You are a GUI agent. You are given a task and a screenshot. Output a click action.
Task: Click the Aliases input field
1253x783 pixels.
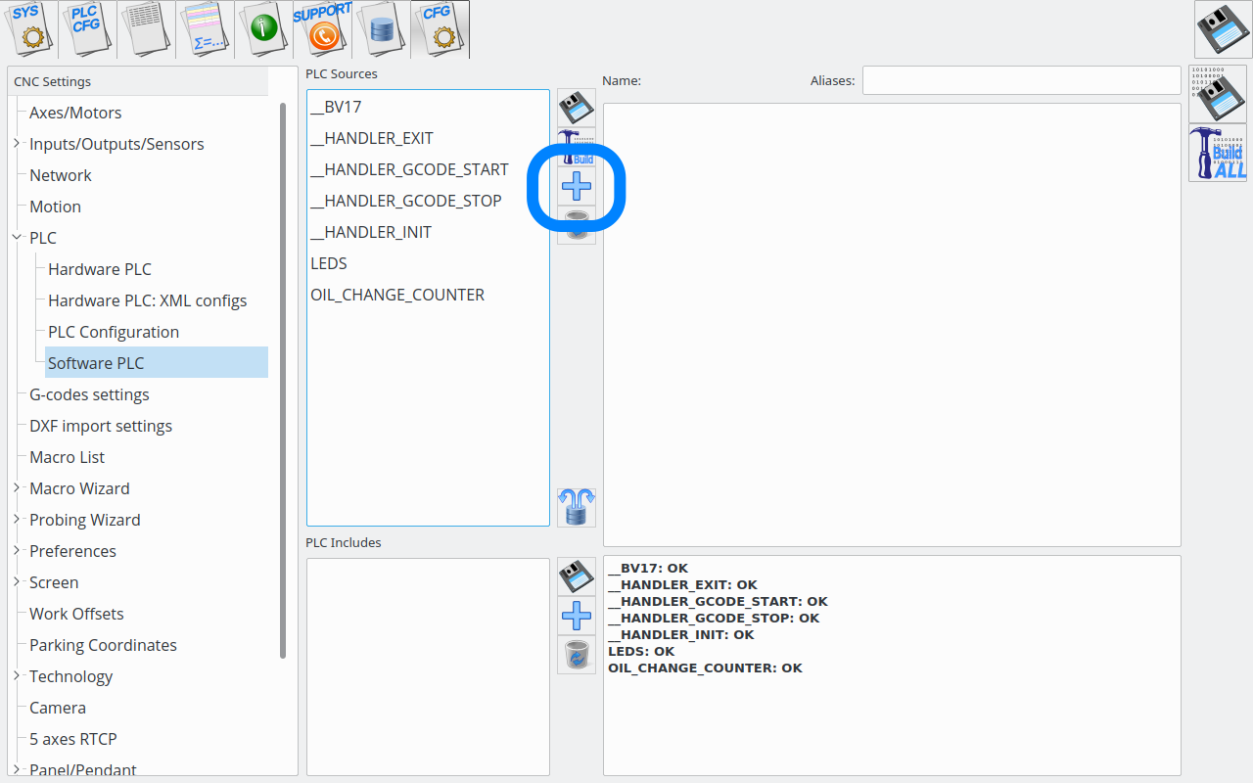(x=1021, y=80)
